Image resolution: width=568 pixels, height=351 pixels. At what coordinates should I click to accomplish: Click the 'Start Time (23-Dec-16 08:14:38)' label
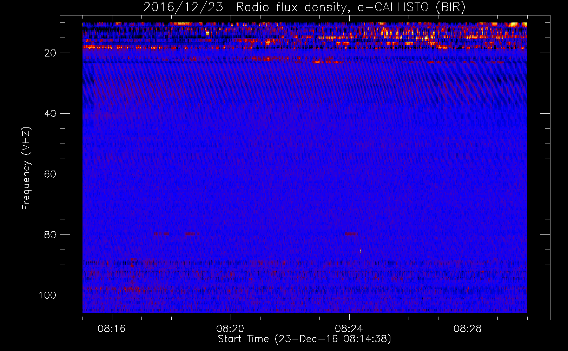(304, 339)
